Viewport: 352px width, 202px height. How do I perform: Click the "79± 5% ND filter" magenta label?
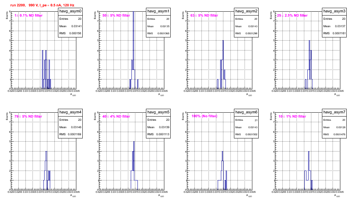point(28,117)
